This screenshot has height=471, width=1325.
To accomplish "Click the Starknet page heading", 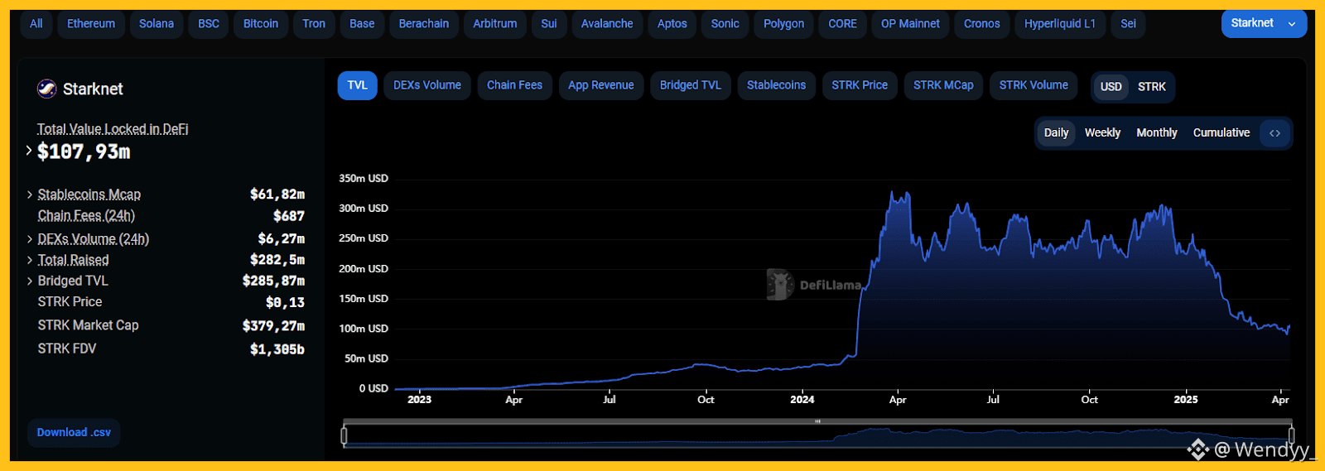I will 93,89.
